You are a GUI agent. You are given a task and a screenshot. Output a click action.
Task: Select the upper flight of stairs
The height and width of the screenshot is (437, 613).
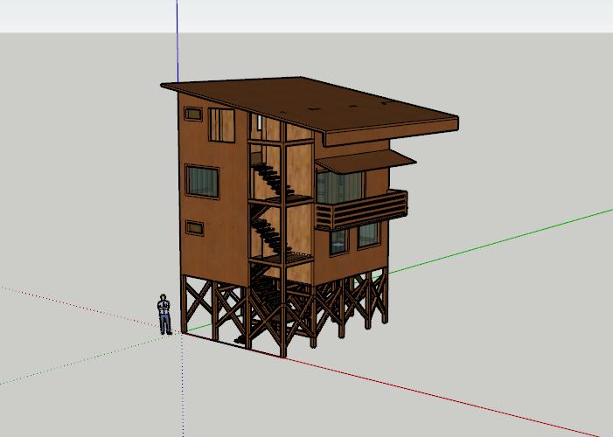(x=267, y=178)
